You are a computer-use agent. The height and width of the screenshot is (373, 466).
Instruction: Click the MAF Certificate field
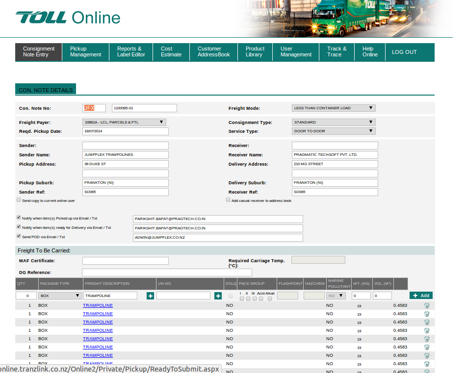(x=126, y=261)
